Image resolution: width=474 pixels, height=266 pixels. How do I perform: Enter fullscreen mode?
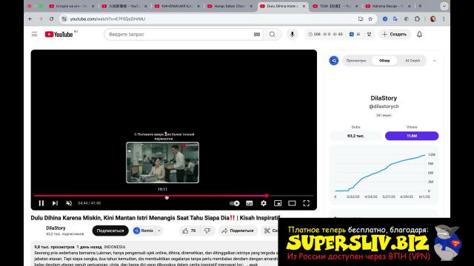point(306,203)
